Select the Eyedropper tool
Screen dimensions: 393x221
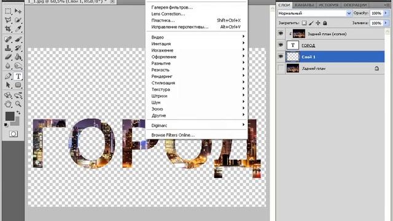pyautogui.click(x=18, y=29)
